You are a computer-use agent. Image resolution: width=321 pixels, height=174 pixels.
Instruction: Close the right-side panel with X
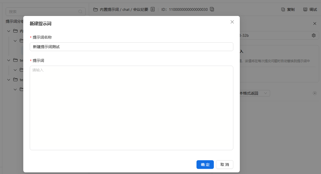pos(315,24)
